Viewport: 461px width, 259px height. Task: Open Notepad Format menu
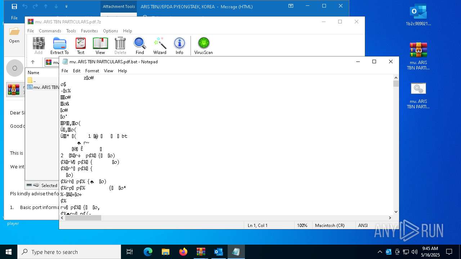click(x=92, y=71)
